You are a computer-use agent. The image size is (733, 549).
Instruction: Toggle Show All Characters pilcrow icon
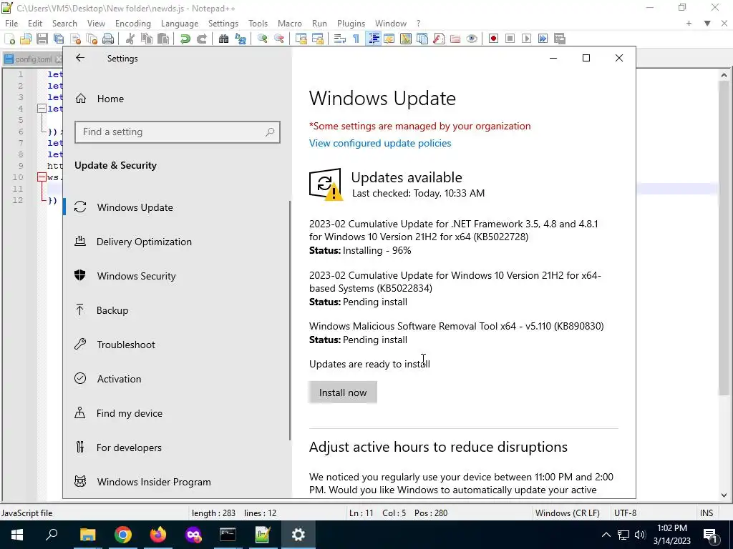[x=356, y=39]
